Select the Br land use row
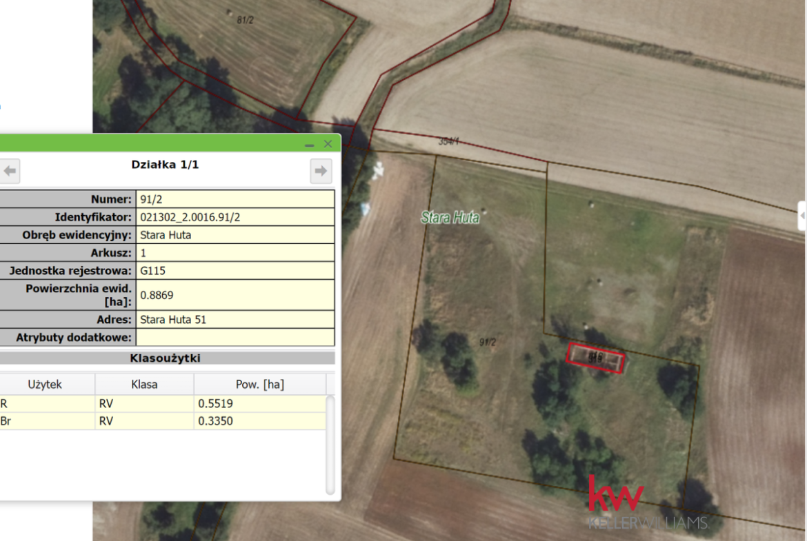The height and width of the screenshot is (541, 807). 162,421
